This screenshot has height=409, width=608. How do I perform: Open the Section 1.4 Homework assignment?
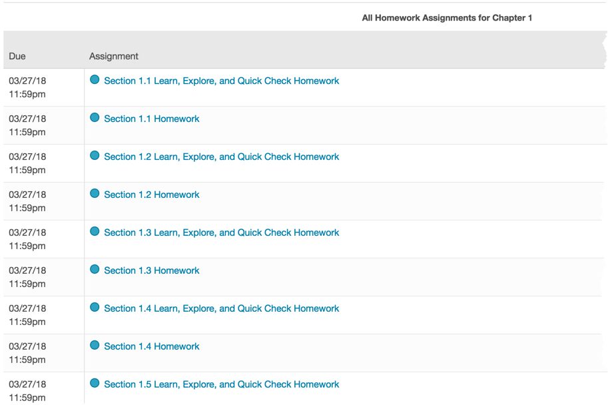coord(151,346)
